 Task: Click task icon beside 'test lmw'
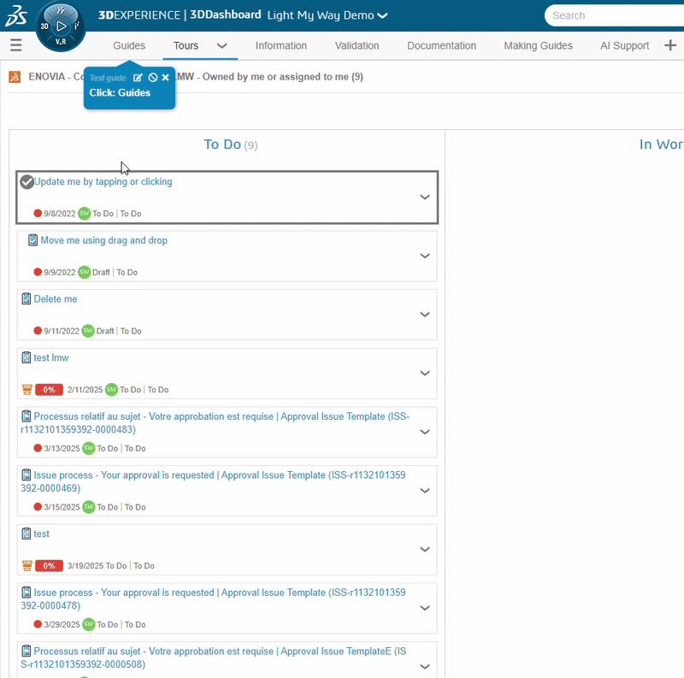point(27,357)
